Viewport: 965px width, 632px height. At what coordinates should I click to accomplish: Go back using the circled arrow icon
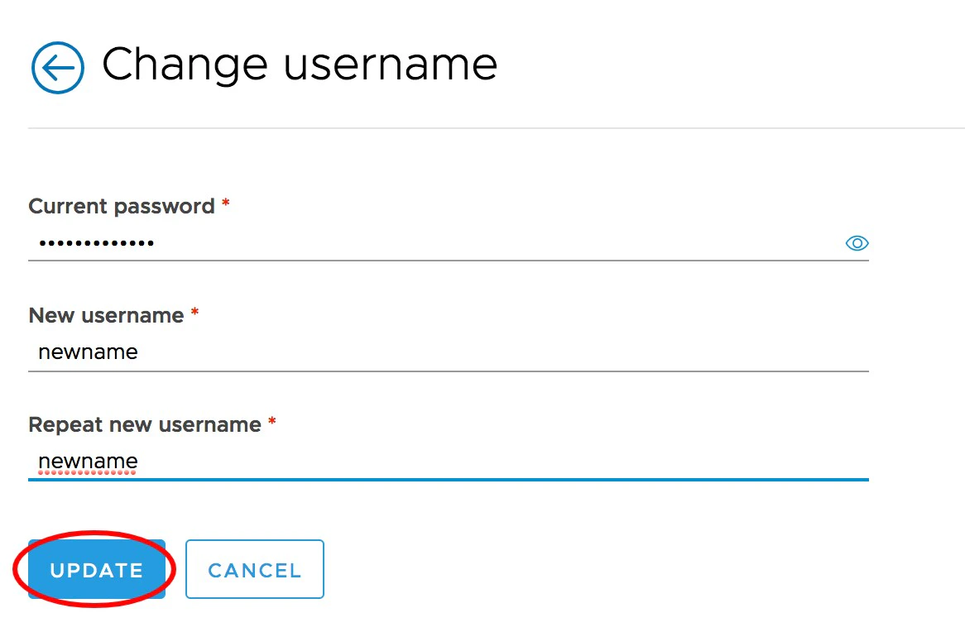[x=57, y=67]
